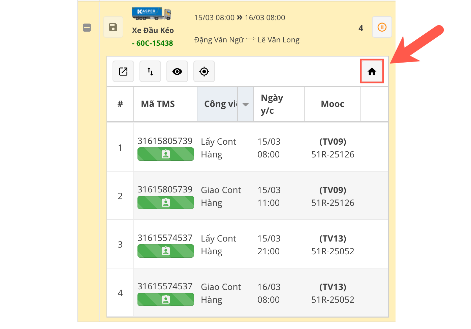The height and width of the screenshot is (329, 471).
Task: Open the Công việc column dropdown arrow
Action: [246, 104]
